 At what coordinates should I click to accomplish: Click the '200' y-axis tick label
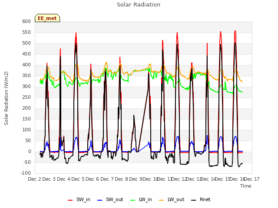[x=26, y=108]
